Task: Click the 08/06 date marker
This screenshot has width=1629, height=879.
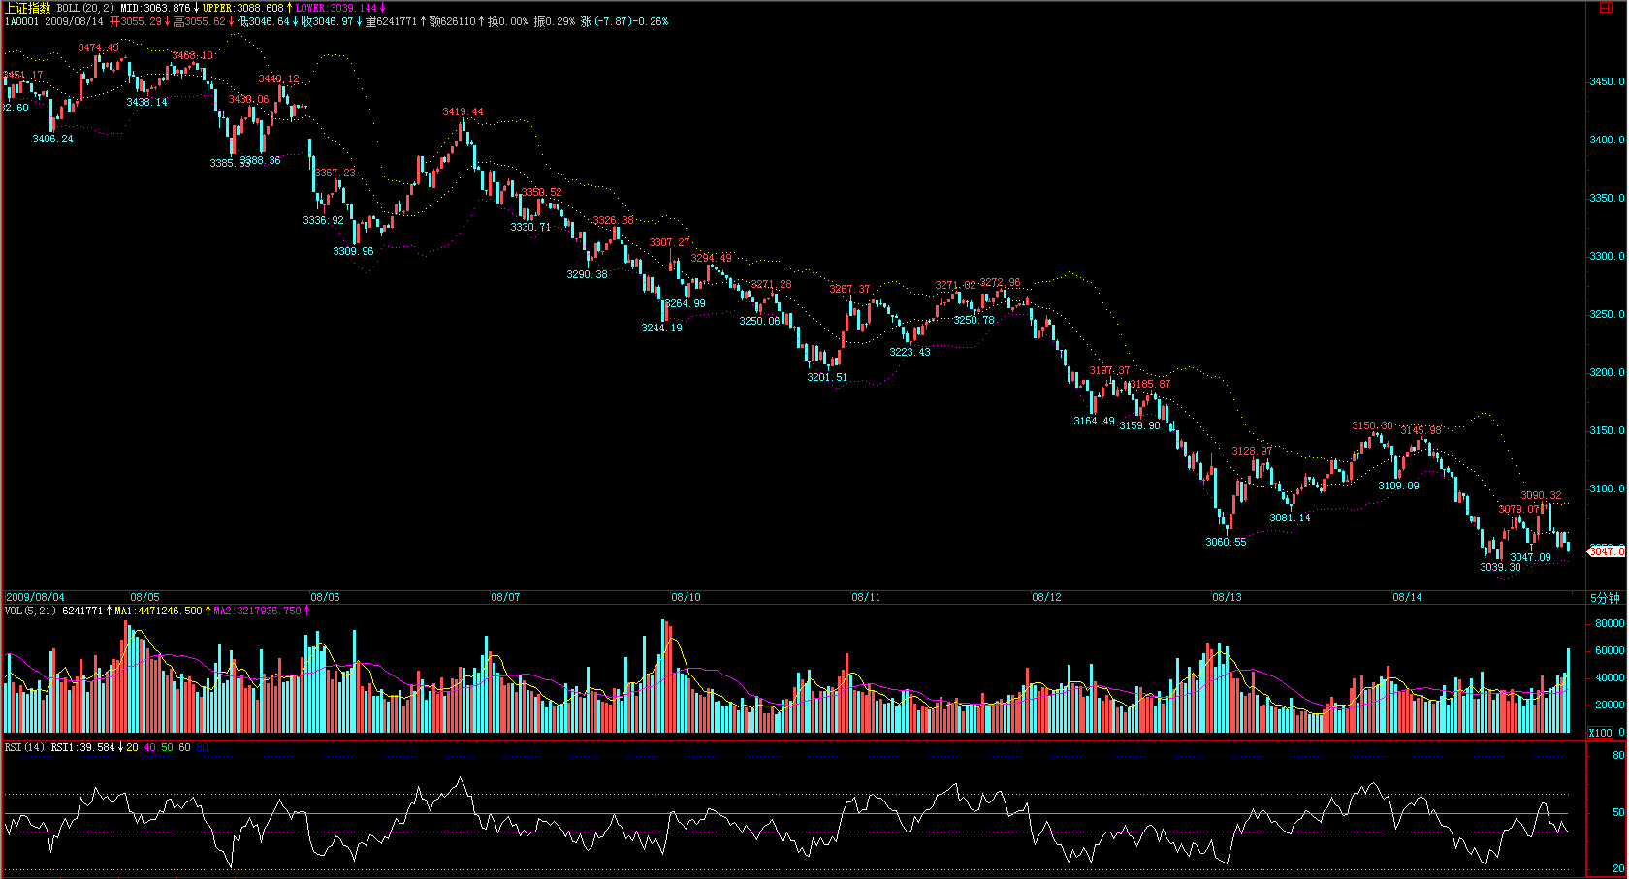Action: click(x=325, y=597)
